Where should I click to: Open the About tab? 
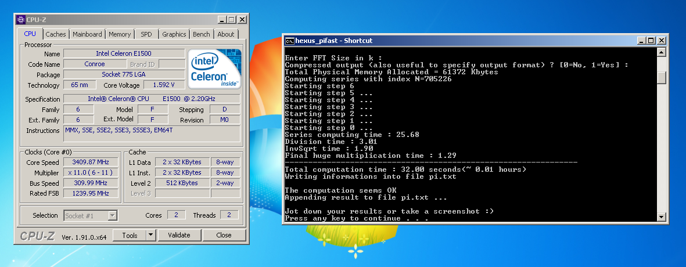coord(226,34)
